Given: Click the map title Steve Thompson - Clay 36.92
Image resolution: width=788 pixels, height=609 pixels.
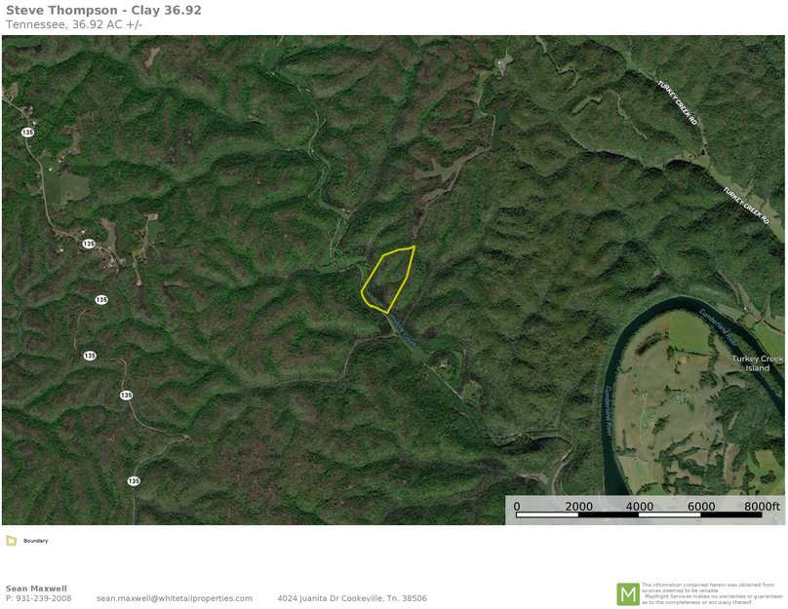Looking at the screenshot, I should [x=103, y=10].
